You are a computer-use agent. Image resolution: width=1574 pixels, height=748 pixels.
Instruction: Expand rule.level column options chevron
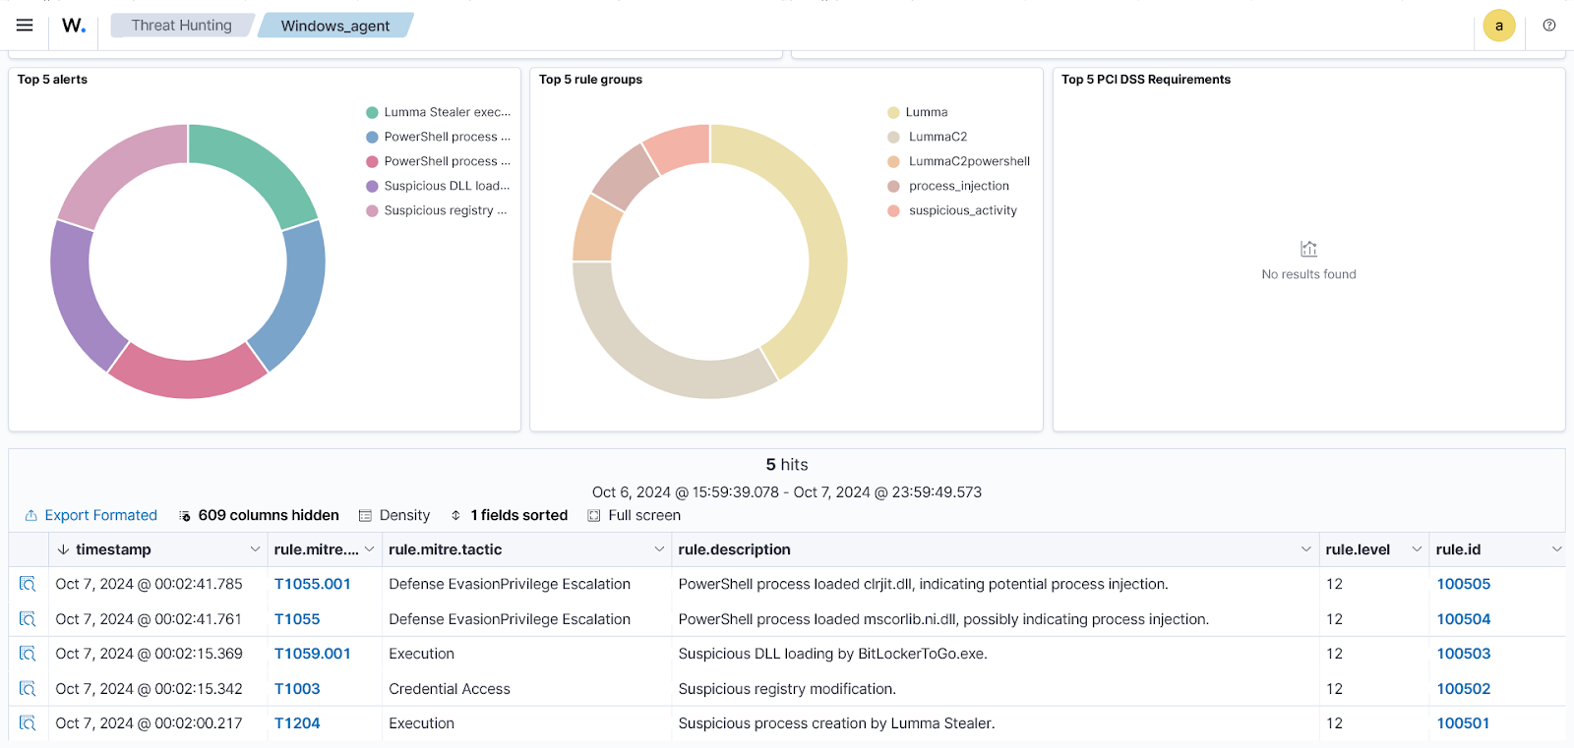point(1417,549)
